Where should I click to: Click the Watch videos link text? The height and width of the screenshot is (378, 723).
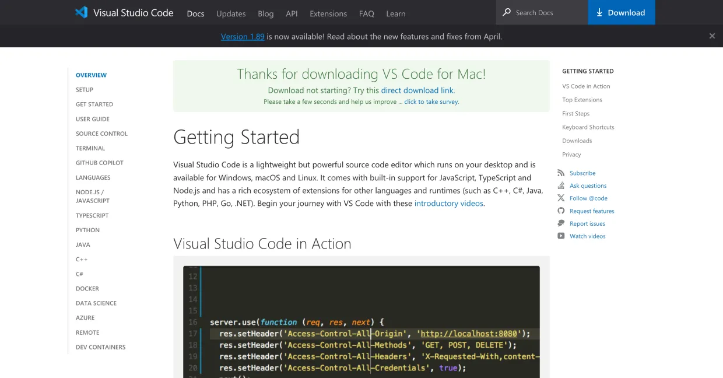point(588,236)
